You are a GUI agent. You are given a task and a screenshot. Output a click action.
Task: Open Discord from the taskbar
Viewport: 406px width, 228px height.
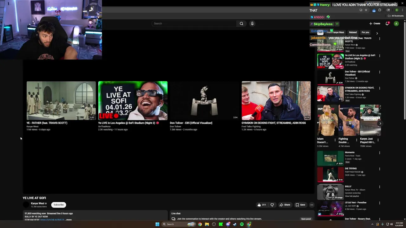pyautogui.click(x=228, y=224)
